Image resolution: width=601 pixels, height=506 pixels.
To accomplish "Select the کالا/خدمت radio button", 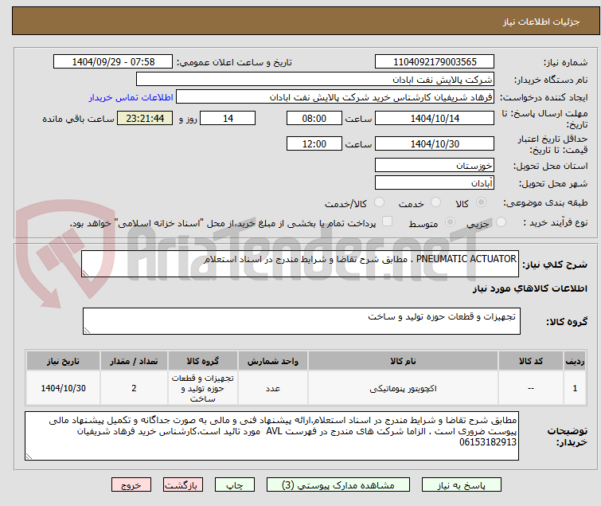I will (379, 202).
